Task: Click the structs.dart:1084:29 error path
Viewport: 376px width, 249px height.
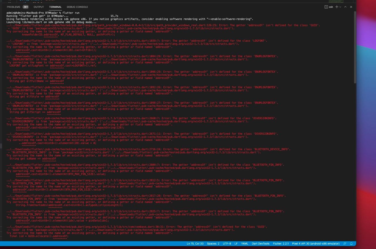Action: click(x=84, y=56)
